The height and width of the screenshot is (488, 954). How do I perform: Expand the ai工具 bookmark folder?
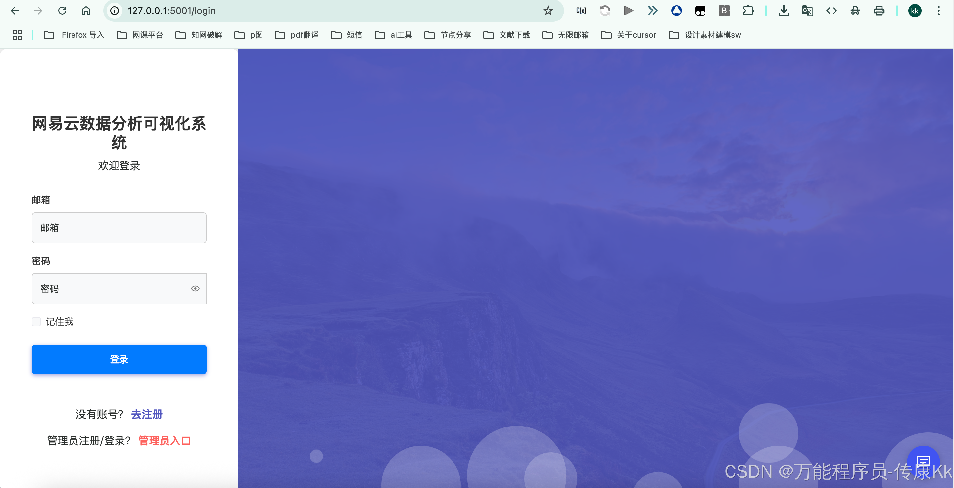(393, 35)
